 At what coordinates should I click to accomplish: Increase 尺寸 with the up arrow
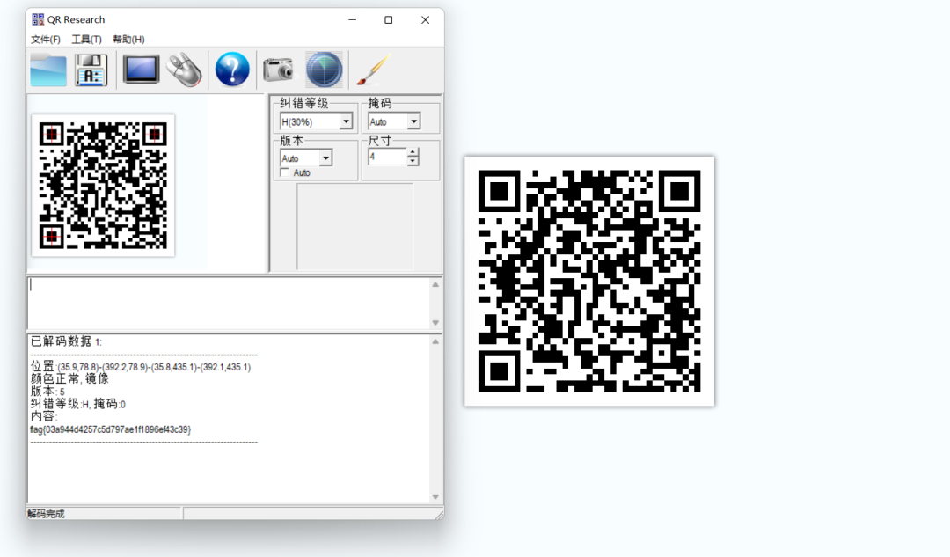pyautogui.click(x=413, y=153)
